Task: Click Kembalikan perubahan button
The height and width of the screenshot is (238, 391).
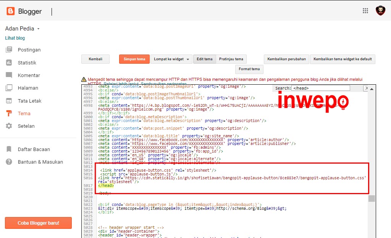Action: coord(286,59)
